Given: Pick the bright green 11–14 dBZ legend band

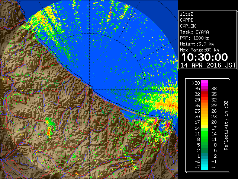Looking at the screenshot, I should pos(205,134).
